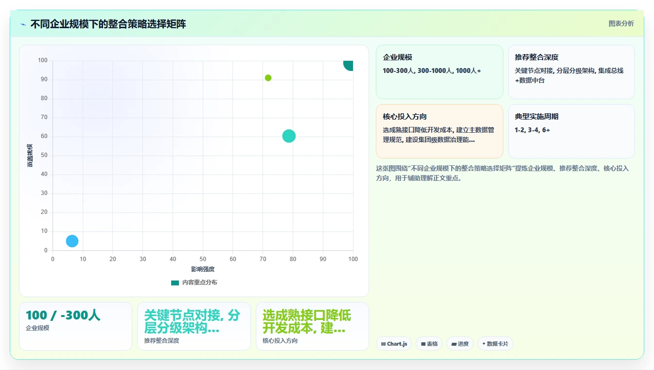This screenshot has height=370, width=654.
Task: Click the 图表分析 label in header
Action: click(x=621, y=23)
